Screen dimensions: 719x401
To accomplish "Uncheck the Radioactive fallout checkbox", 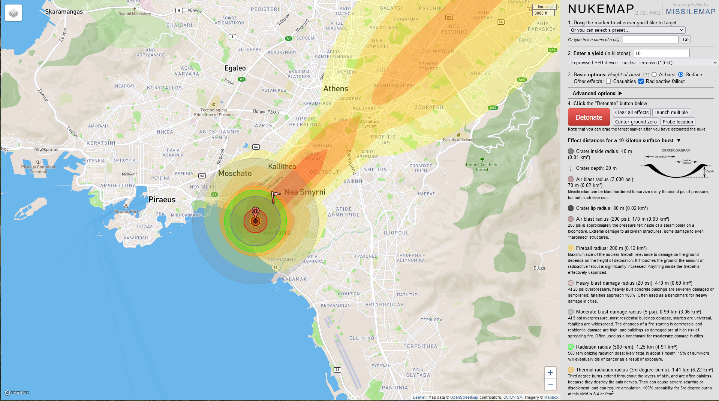I will pyautogui.click(x=641, y=81).
